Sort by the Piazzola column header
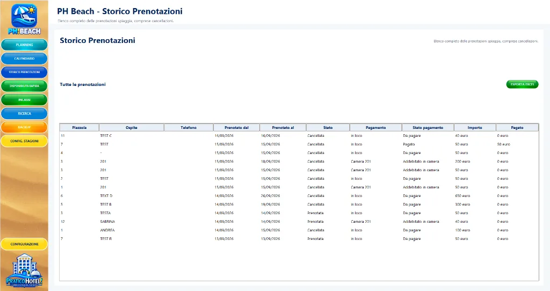This screenshot has width=550, height=291. coord(79,128)
